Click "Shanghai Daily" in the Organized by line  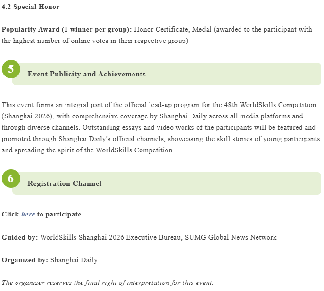[74, 260]
